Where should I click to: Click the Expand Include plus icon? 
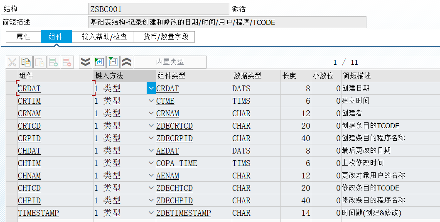(x=99, y=62)
